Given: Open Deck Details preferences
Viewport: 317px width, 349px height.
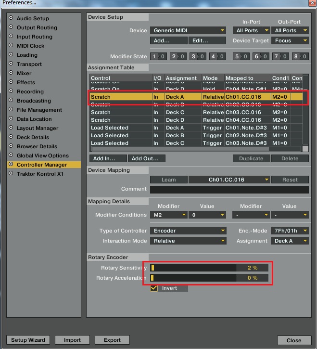Looking at the screenshot, I should [33, 137].
